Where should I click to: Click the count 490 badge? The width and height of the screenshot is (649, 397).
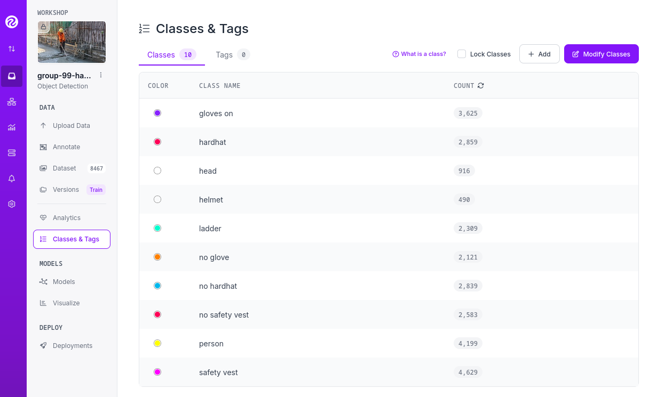click(x=464, y=199)
